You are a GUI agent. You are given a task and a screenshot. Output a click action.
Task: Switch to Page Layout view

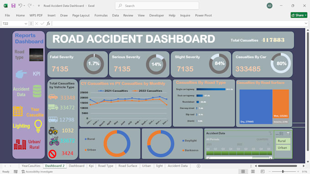253,171
